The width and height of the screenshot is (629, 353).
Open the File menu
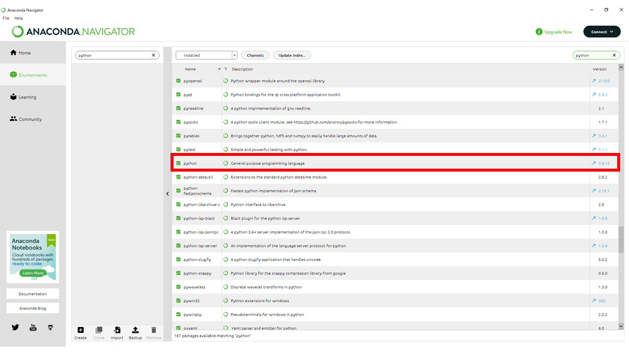click(x=6, y=18)
